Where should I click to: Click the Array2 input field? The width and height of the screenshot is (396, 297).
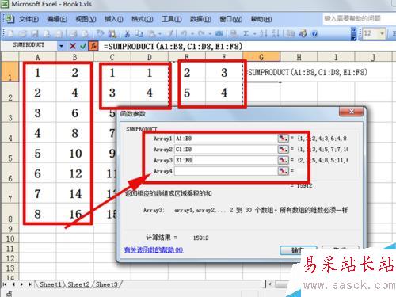[x=226, y=149]
